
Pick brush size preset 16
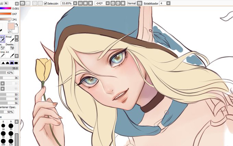(3, 127)
